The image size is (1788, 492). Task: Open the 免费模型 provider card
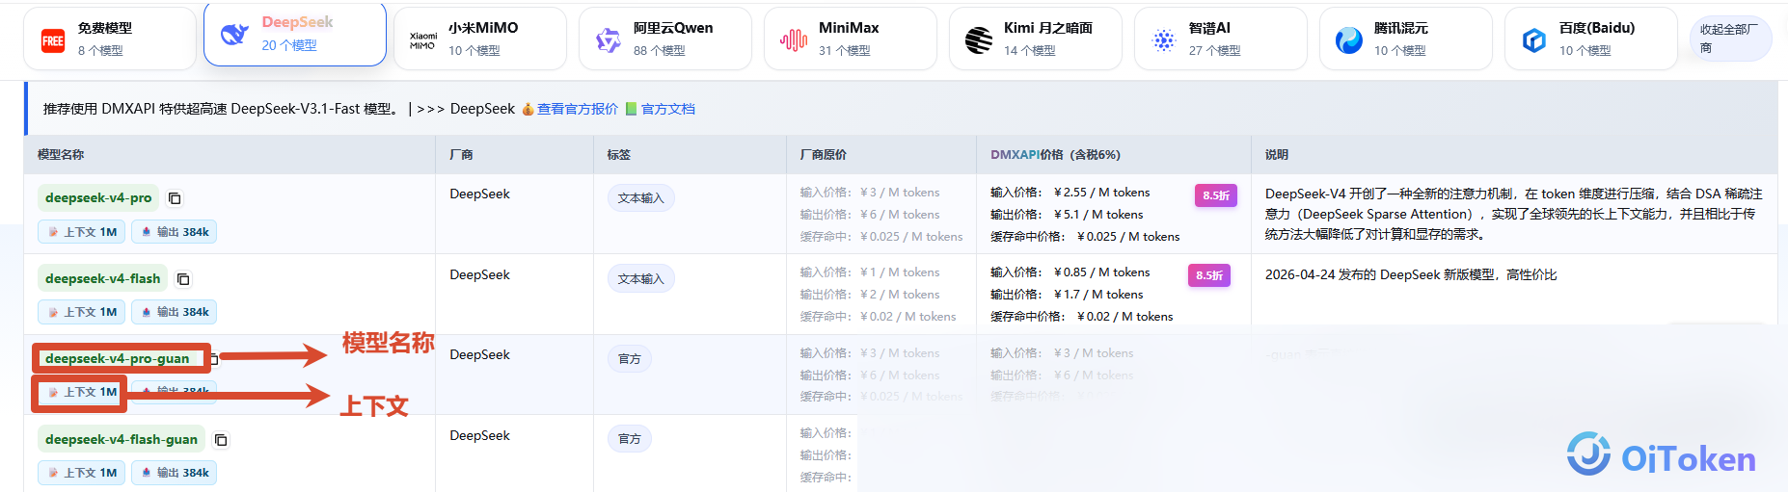(110, 39)
